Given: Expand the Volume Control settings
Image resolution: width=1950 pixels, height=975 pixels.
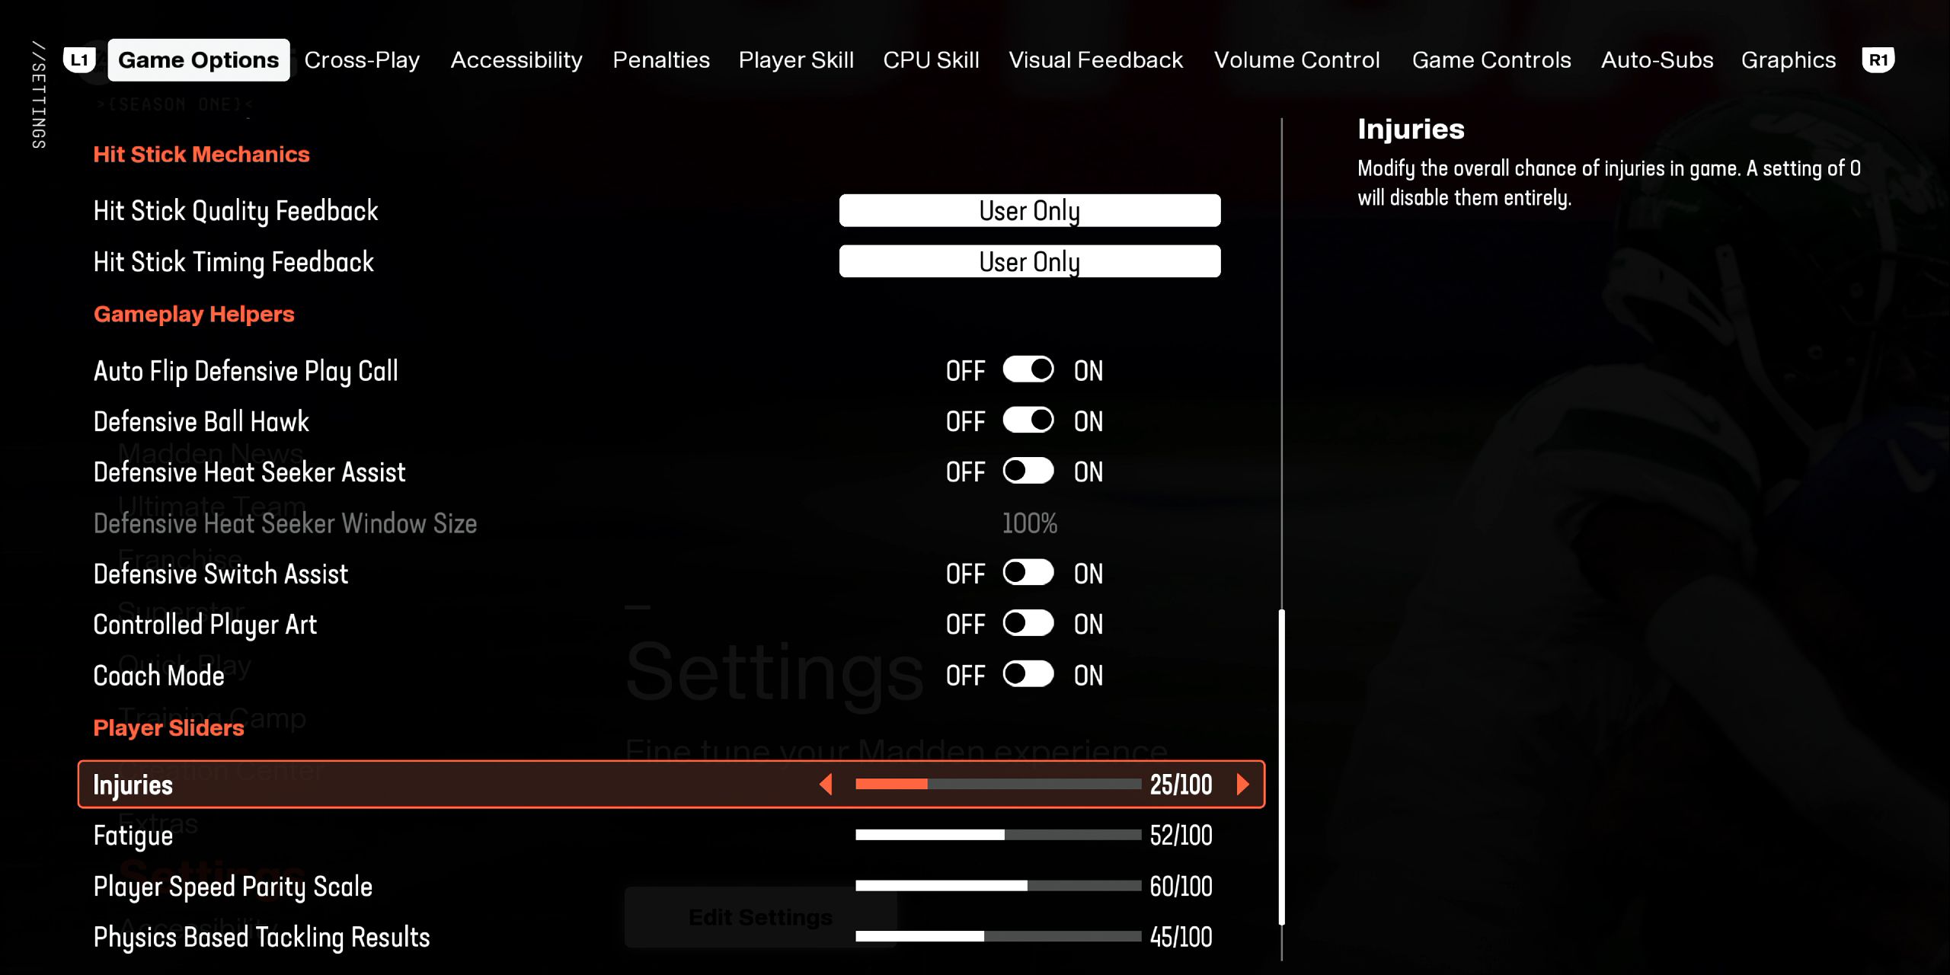Looking at the screenshot, I should pyautogui.click(x=1297, y=59).
